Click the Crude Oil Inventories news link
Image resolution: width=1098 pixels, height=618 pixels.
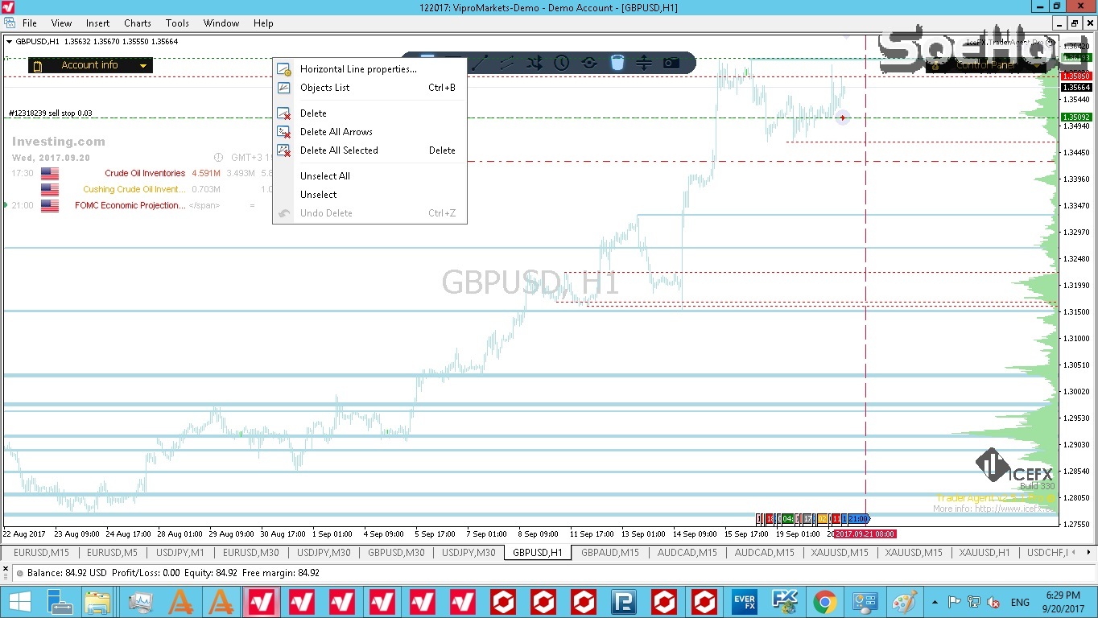pyautogui.click(x=145, y=173)
